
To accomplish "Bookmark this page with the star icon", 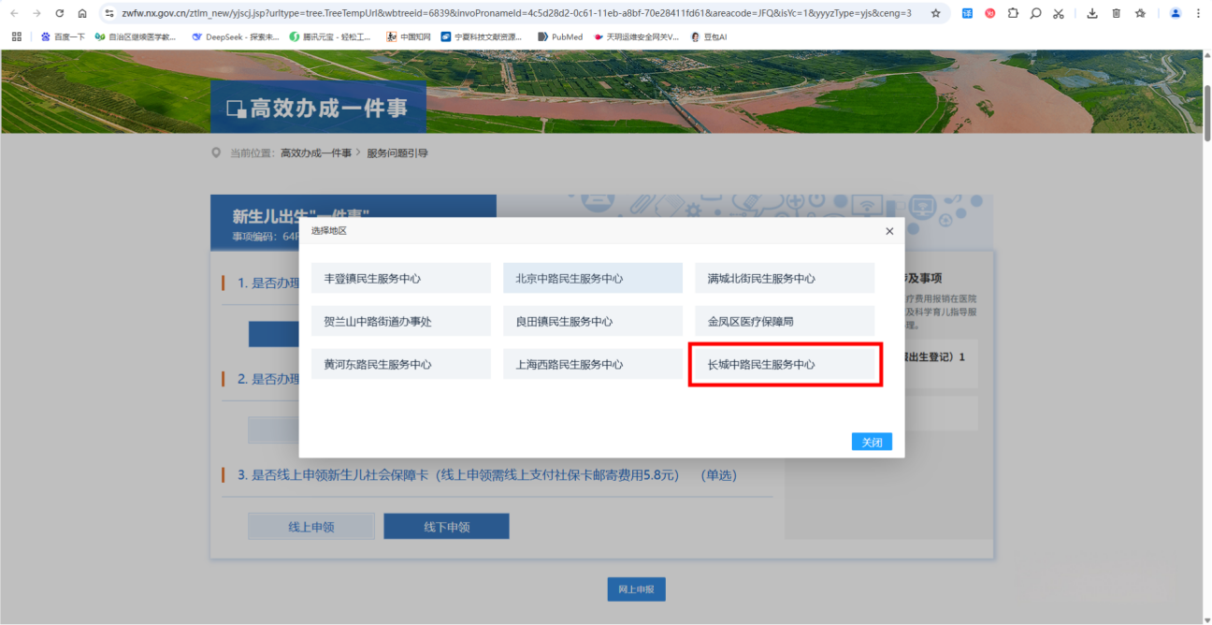I will [x=935, y=13].
